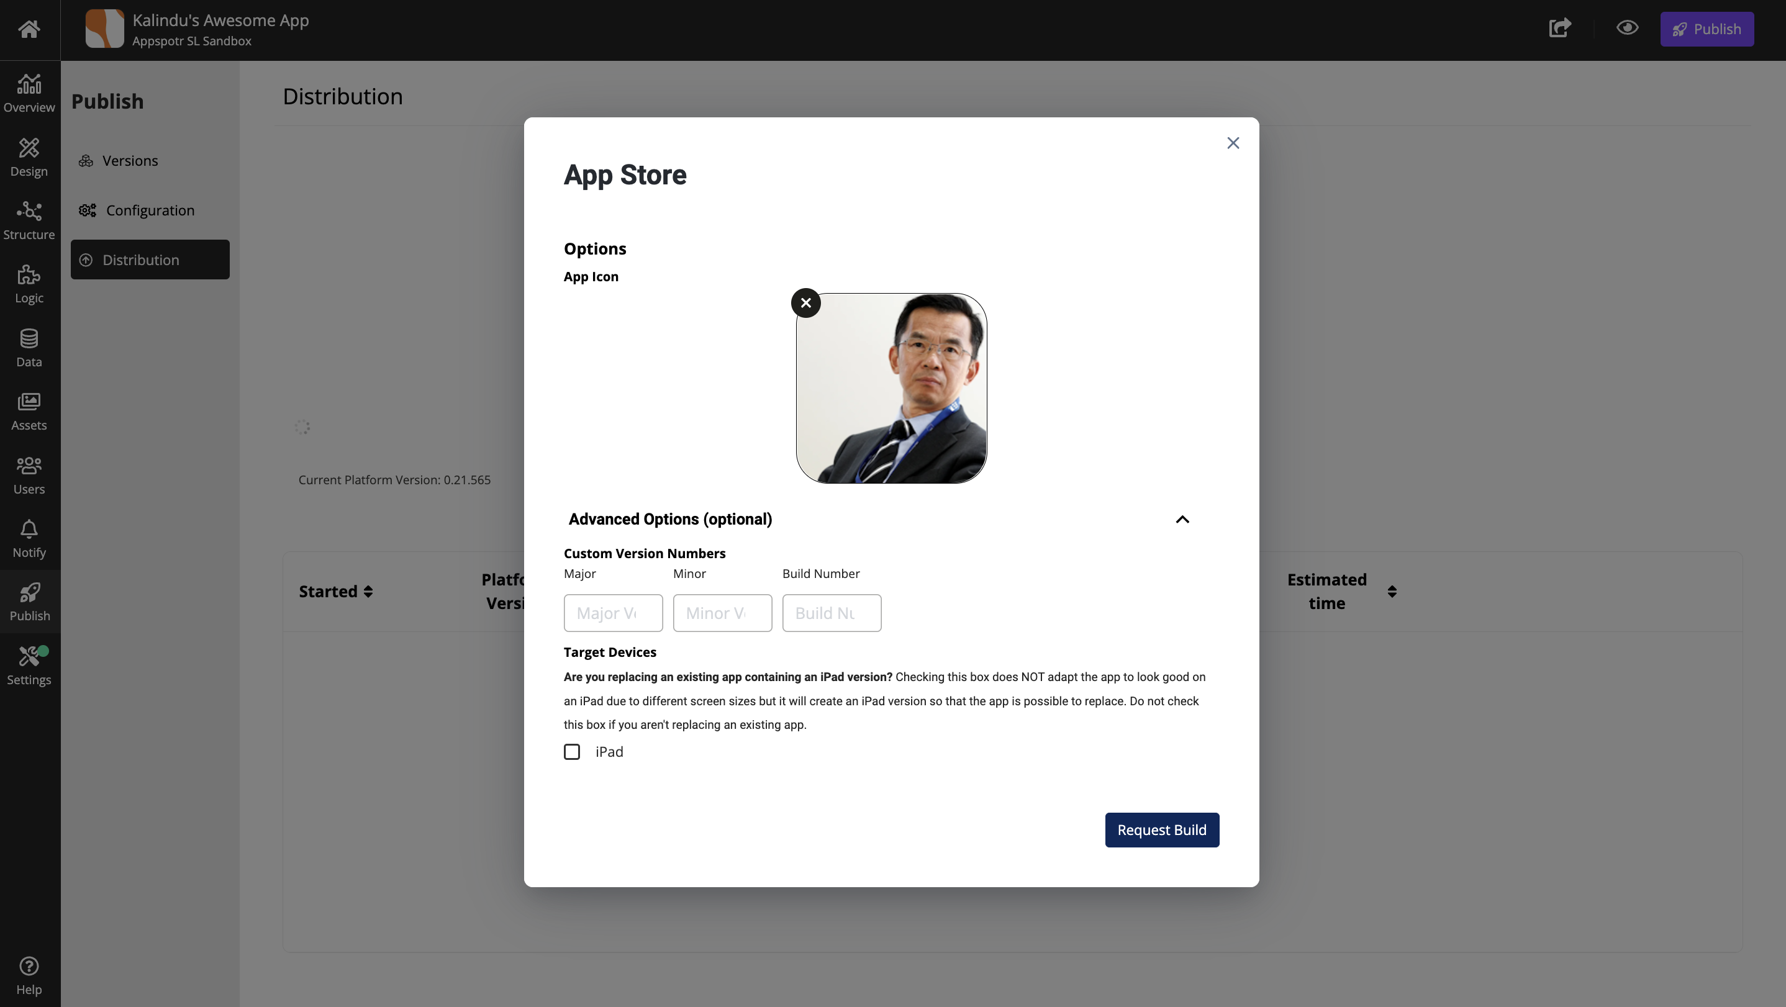The image size is (1786, 1007).
Task: Click the Remove app icon button
Action: (806, 302)
